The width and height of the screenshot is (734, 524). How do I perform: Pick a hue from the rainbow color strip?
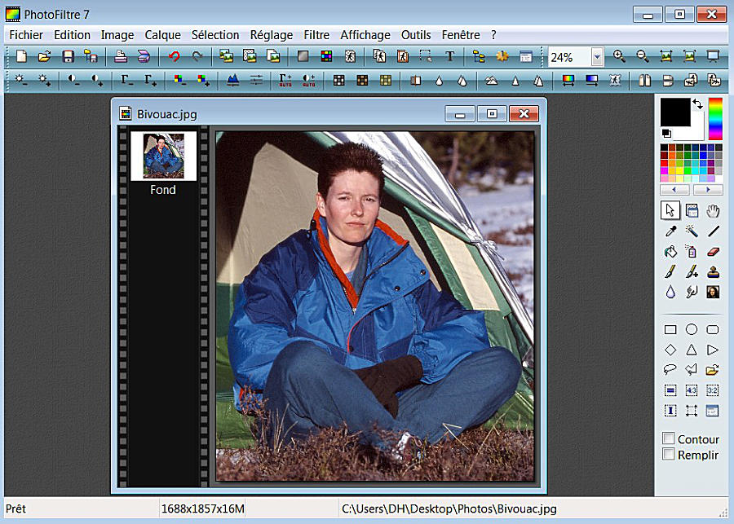tap(715, 118)
